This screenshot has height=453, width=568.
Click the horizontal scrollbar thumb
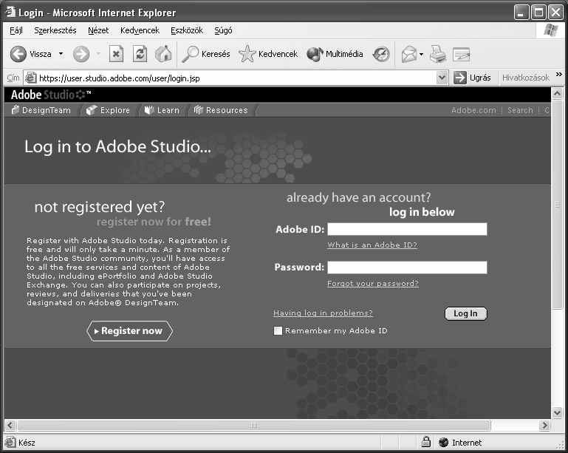pos(254,425)
